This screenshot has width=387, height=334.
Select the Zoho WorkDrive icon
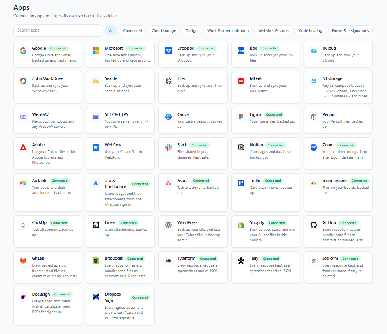(x=23, y=81)
